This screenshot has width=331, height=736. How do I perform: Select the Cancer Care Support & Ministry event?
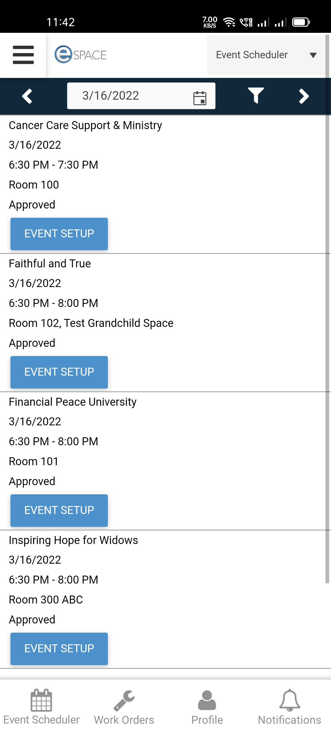pyautogui.click(x=86, y=125)
